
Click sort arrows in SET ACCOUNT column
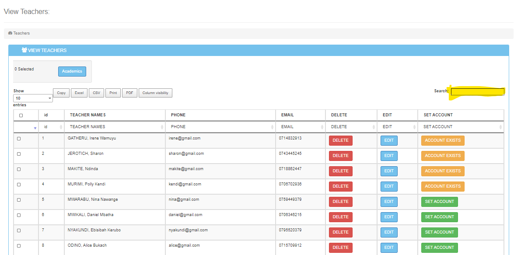(500, 127)
